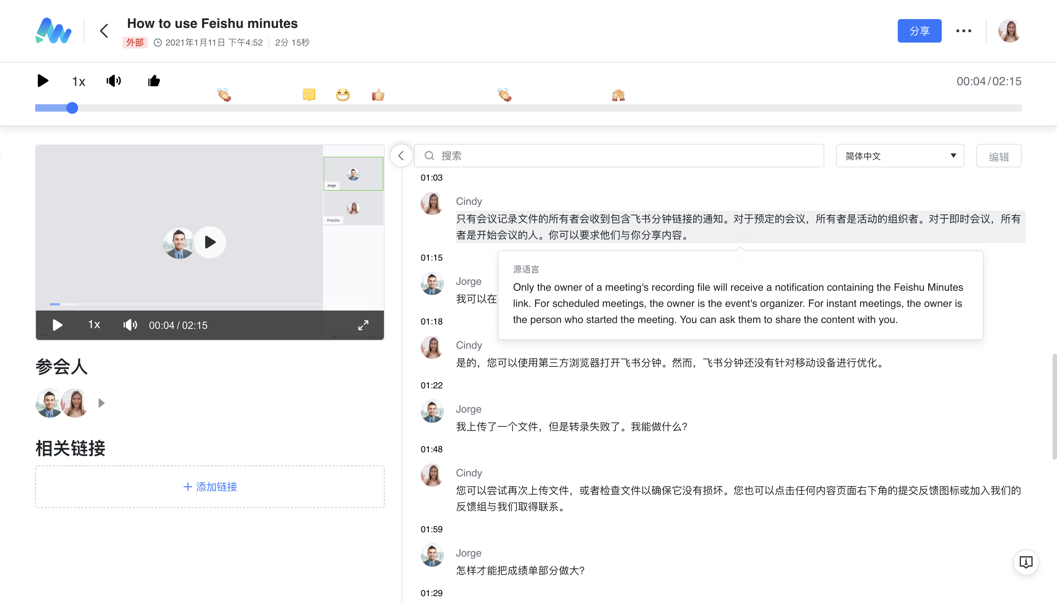
Task: Jump to the 01:22 timestamp
Action: click(x=432, y=385)
